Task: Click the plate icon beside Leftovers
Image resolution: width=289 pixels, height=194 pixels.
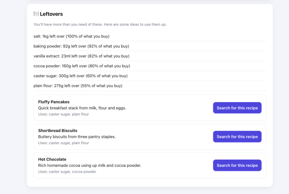Action: (x=36, y=14)
